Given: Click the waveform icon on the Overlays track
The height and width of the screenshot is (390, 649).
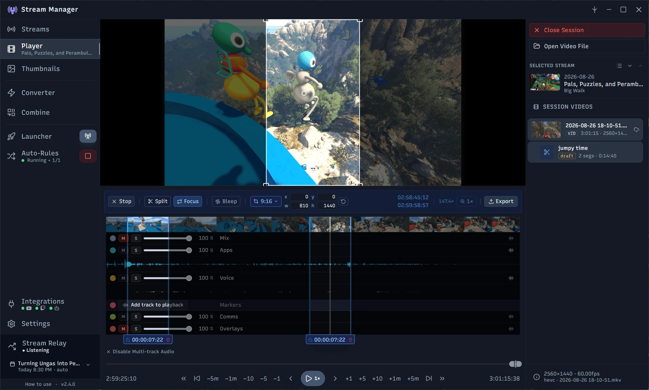Looking at the screenshot, I should [511, 329].
